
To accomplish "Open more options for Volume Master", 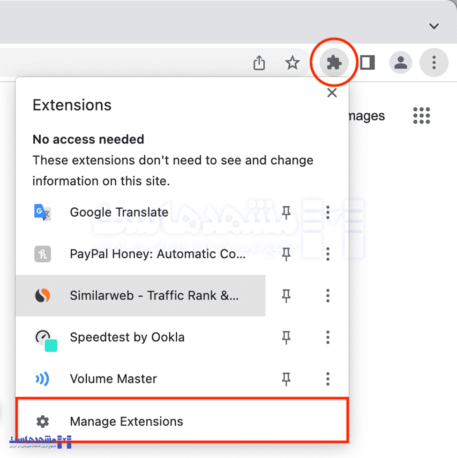I will [328, 379].
